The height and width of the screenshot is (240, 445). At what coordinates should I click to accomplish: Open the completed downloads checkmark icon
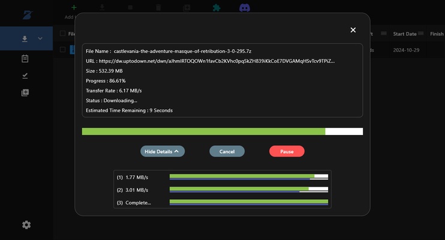(25, 76)
